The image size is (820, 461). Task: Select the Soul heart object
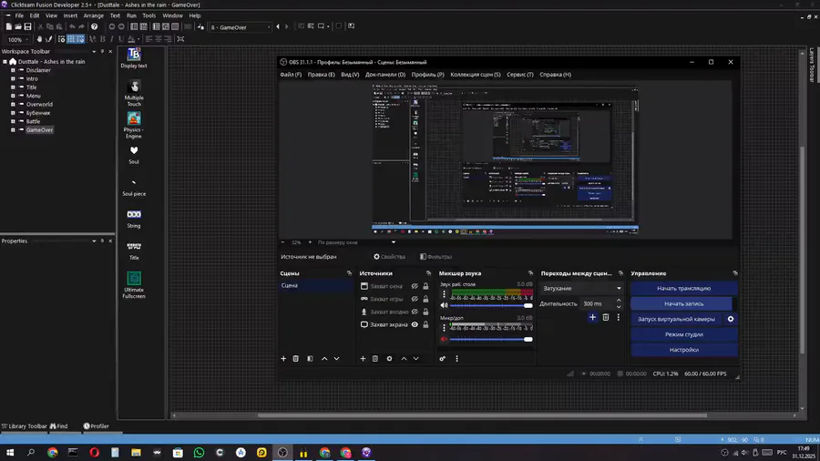134,154
